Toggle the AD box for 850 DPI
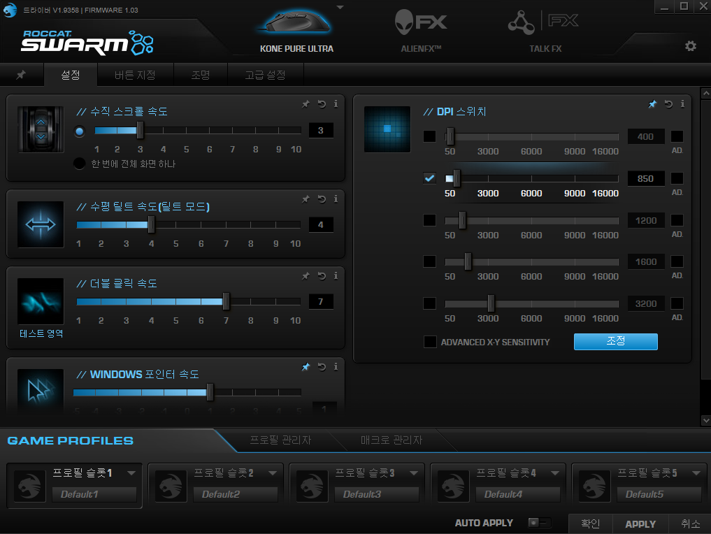 677,178
